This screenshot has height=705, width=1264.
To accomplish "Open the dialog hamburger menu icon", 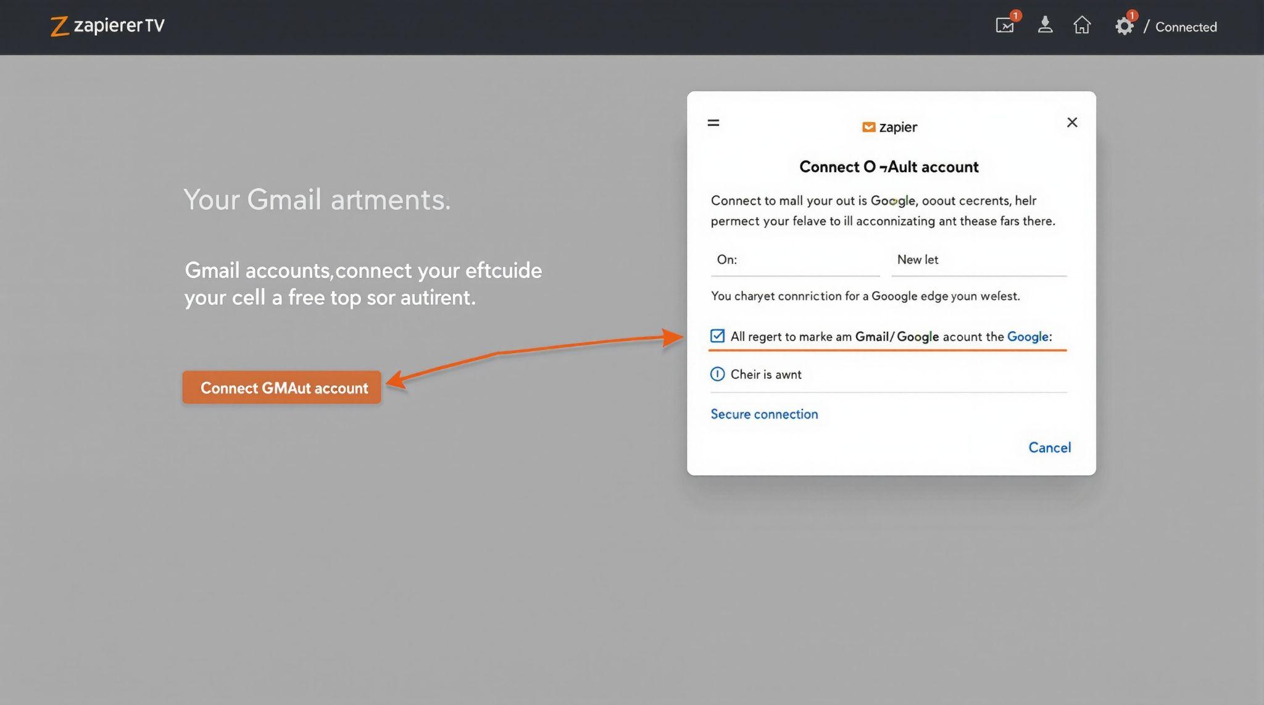I will coord(713,123).
